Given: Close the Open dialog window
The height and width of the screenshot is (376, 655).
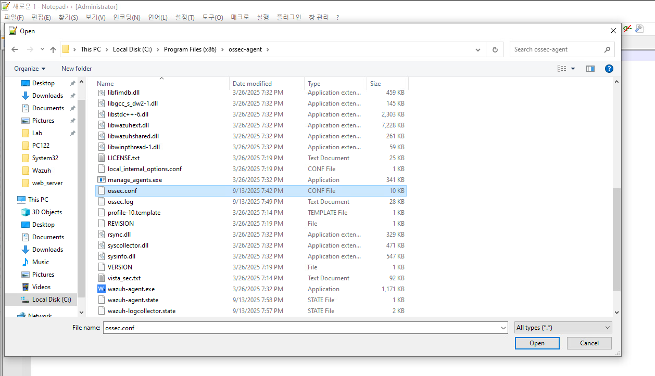Looking at the screenshot, I should 613,31.
